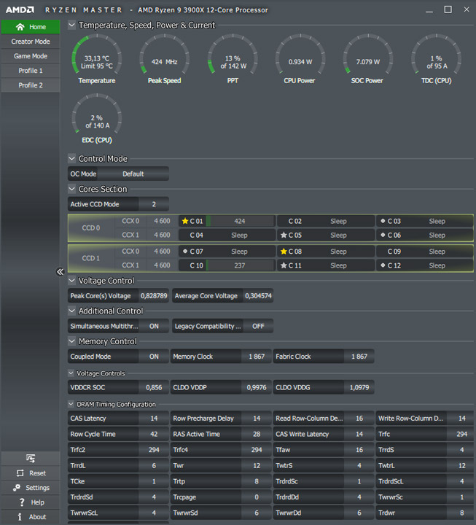476x525 pixels.
Task: Switch to Creator Mode
Action: point(31,42)
